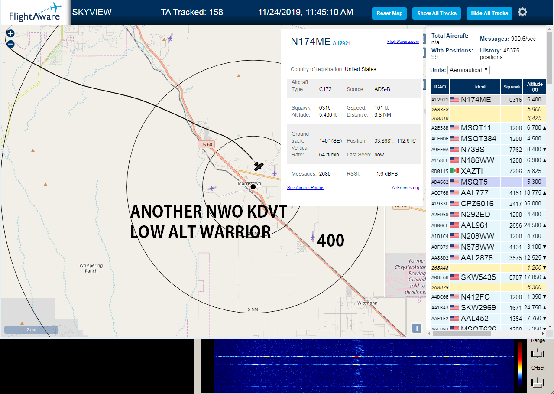The width and height of the screenshot is (554, 394).
Task: Open the FlightAware.com link in the info panel
Action: 403,42
